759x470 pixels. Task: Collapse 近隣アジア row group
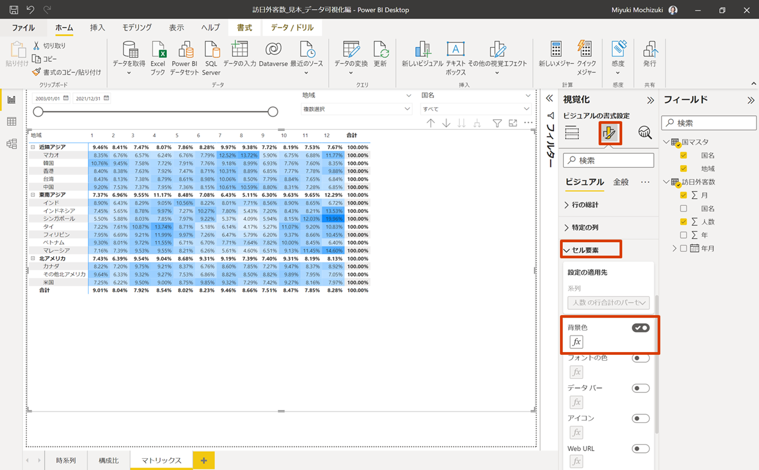click(x=33, y=147)
